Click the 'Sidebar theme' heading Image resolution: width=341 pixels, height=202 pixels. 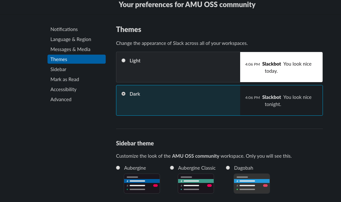135,143
